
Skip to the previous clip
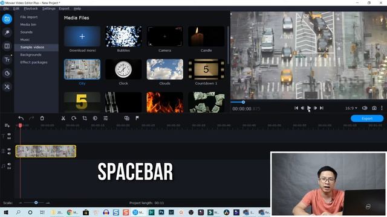point(296,108)
